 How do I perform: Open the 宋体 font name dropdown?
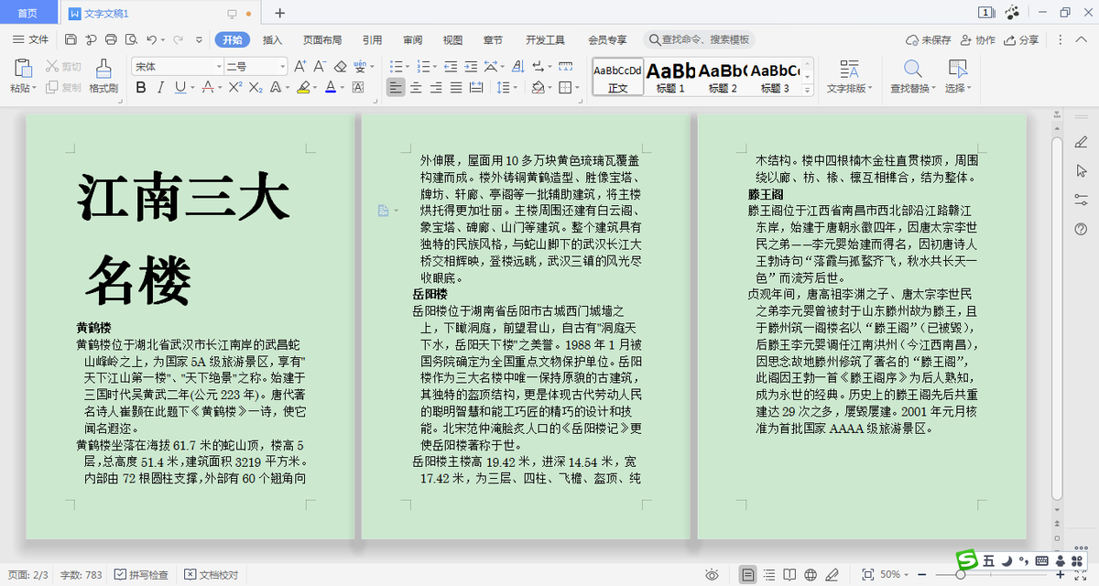(x=220, y=66)
